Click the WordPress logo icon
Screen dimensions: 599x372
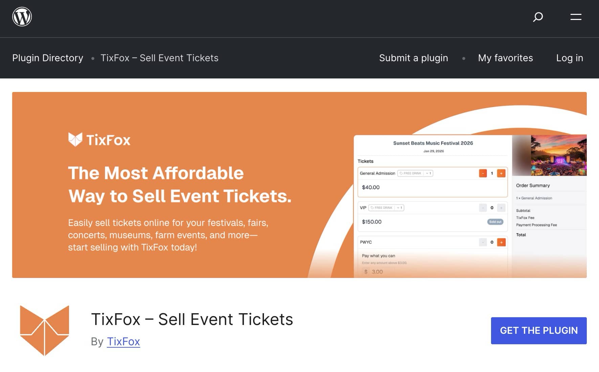[21, 17]
